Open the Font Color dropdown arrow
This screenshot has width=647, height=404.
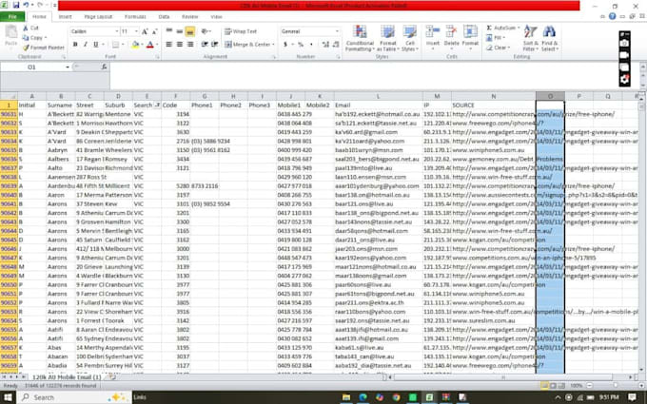tap(157, 44)
